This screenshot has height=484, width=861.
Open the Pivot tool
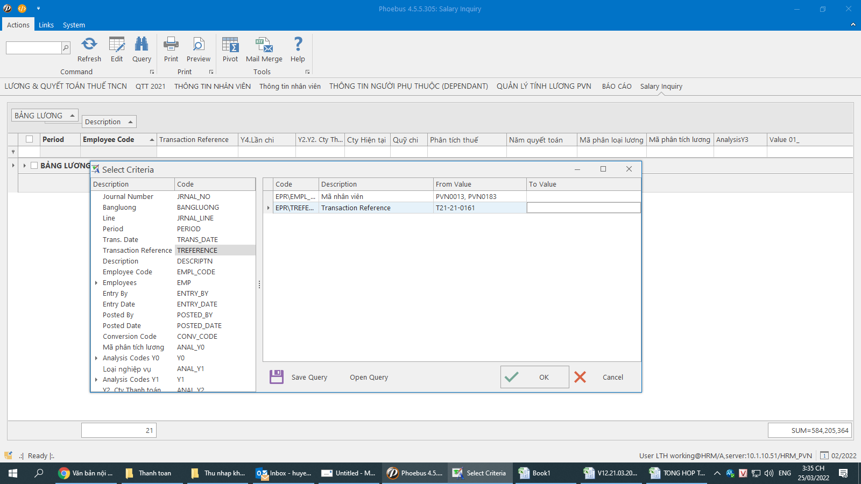pos(230,45)
